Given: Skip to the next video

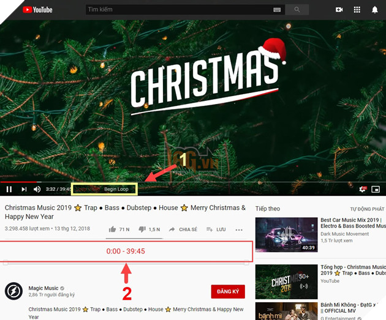Looking at the screenshot, I should click(x=24, y=189).
